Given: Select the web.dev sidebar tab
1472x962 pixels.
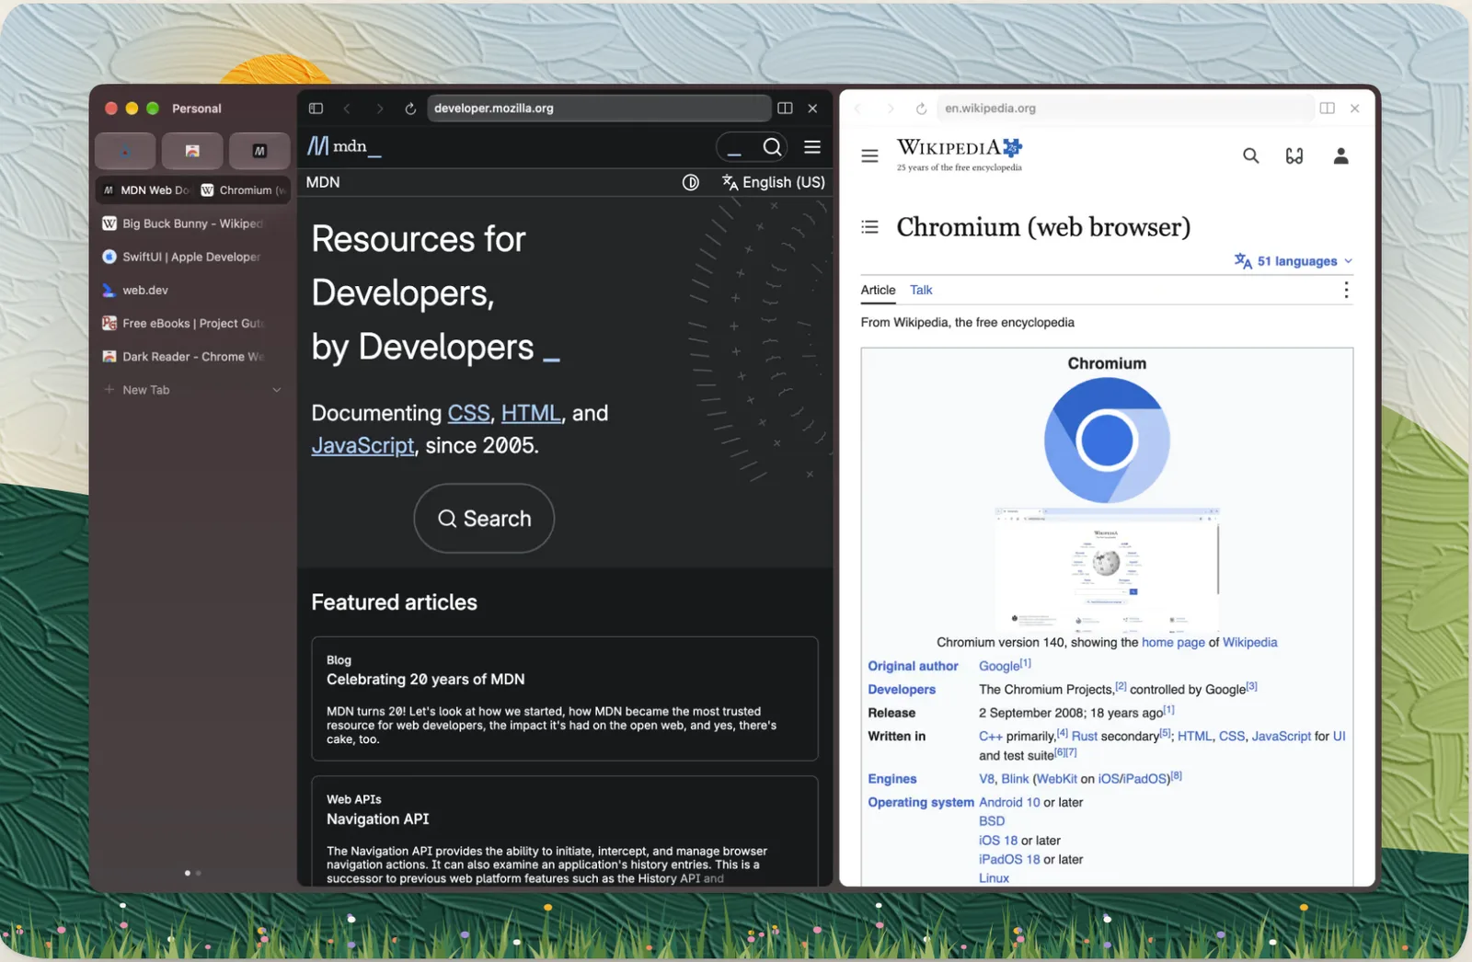Looking at the screenshot, I should point(192,290).
